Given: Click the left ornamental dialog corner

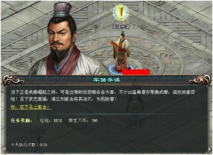Looking at the screenshot, I should click(13, 80).
